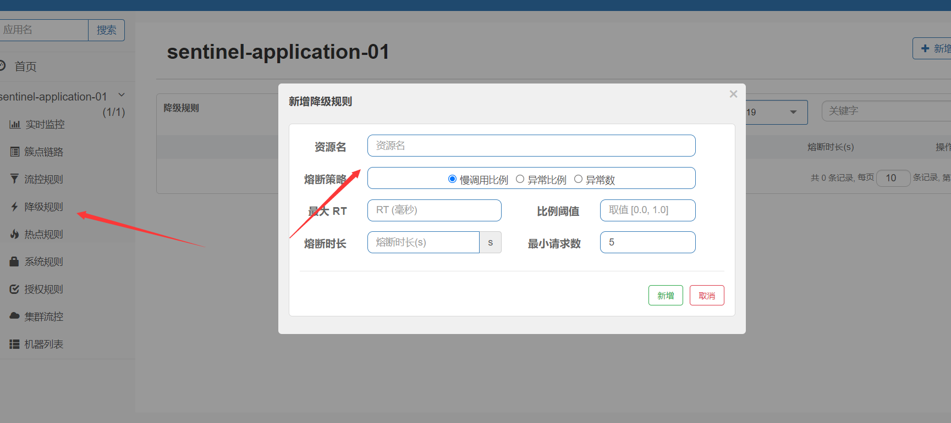This screenshot has height=423, width=951.
Task: Open 流控规则 menu item
Action: (x=44, y=179)
